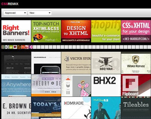The image size is (151, 119).
Task: Click the globe grid favicon icon
Action: pos(3,47)
